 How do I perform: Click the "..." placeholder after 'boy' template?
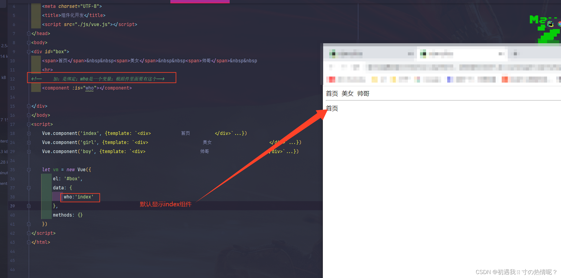pos(290,152)
